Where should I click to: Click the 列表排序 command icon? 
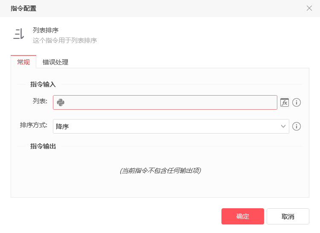pyautogui.click(x=19, y=34)
